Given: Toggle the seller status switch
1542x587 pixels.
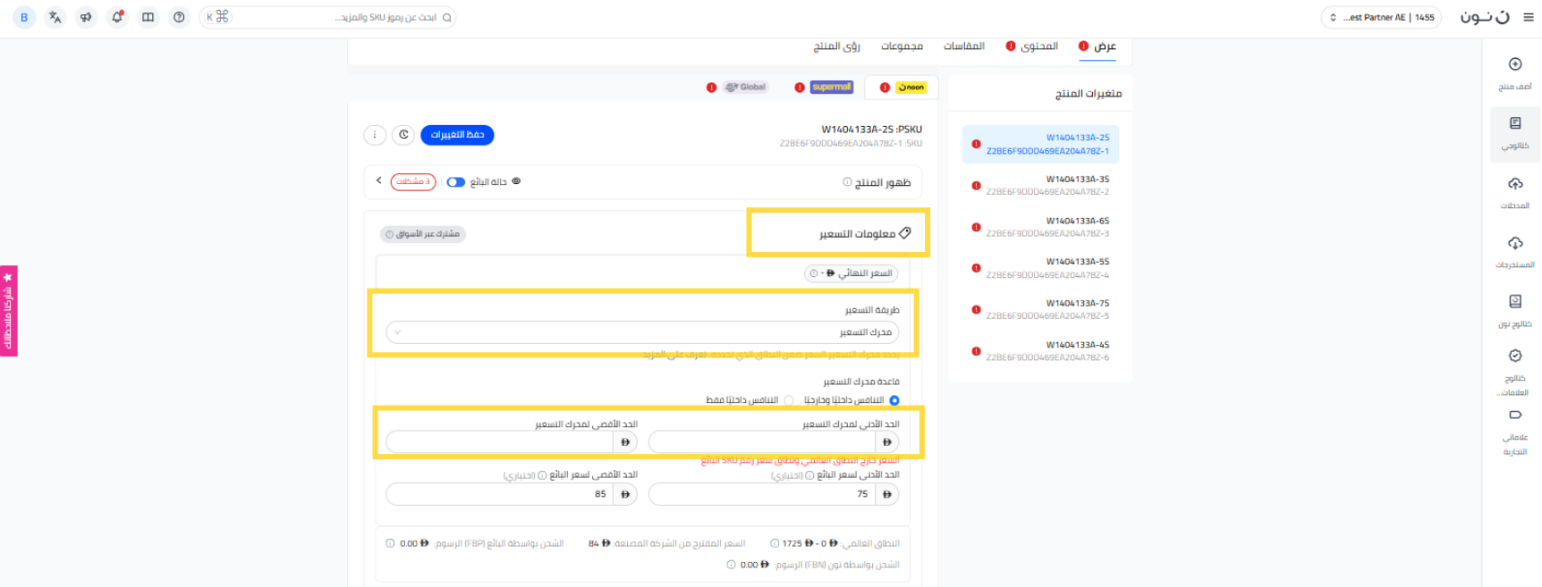Looking at the screenshot, I should pos(456,182).
